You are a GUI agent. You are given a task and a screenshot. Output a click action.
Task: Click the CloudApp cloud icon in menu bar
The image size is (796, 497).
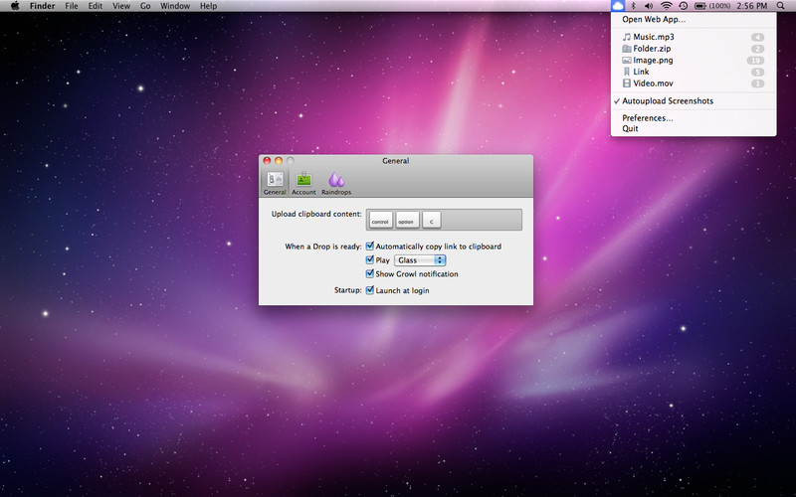(618, 6)
